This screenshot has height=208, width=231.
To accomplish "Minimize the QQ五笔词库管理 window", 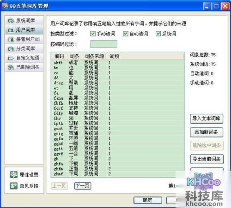I will coord(207,6).
